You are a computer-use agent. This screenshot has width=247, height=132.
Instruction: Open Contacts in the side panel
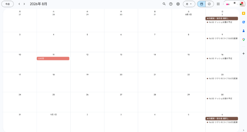244,31
